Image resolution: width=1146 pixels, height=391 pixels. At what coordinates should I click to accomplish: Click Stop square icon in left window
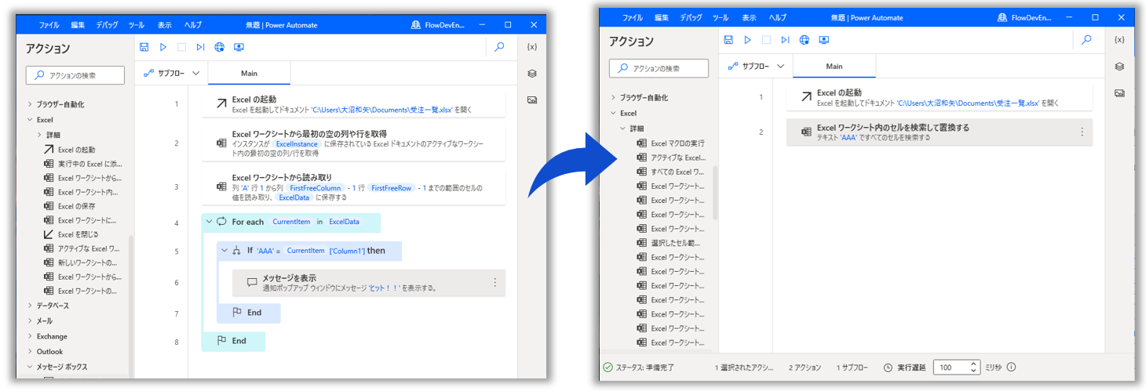pyautogui.click(x=182, y=47)
